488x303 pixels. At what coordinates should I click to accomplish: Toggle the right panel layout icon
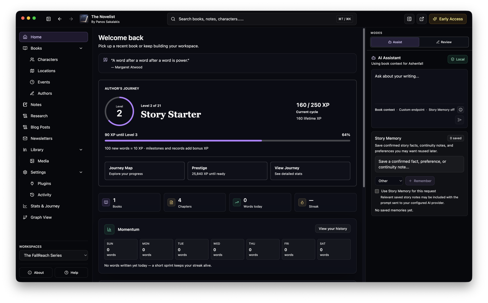[x=409, y=19]
